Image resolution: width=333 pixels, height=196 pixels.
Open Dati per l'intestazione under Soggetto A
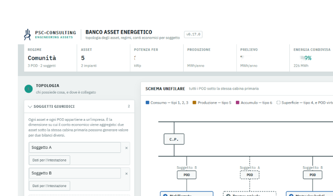click(x=49, y=160)
